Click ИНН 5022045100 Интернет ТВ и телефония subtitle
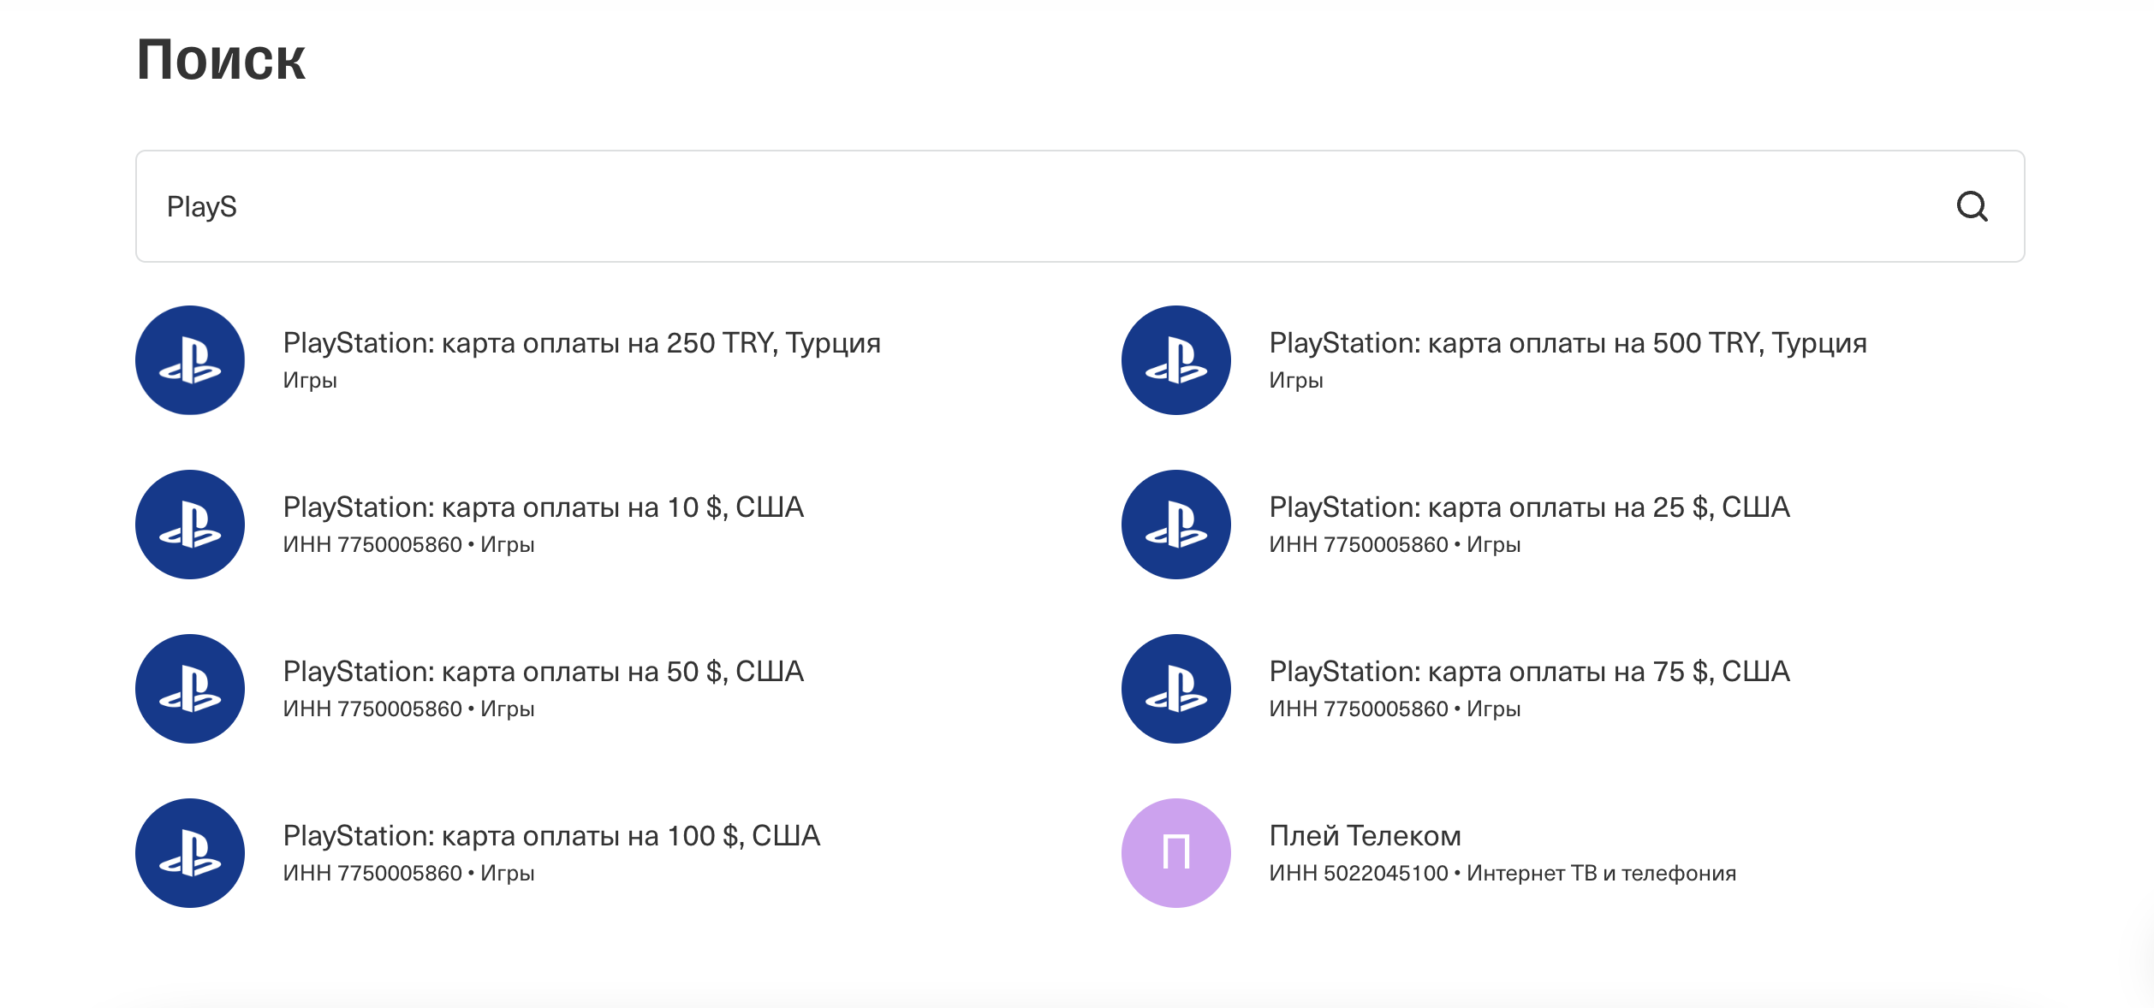This screenshot has height=1008, width=2154. point(1502,874)
